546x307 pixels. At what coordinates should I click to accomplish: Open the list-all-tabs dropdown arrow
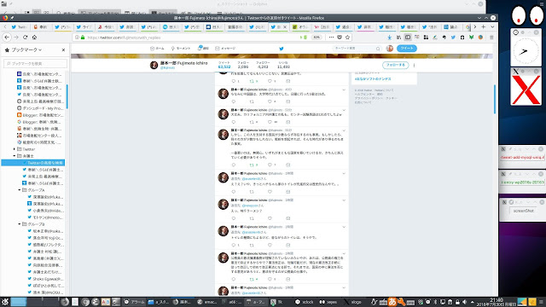click(492, 26)
